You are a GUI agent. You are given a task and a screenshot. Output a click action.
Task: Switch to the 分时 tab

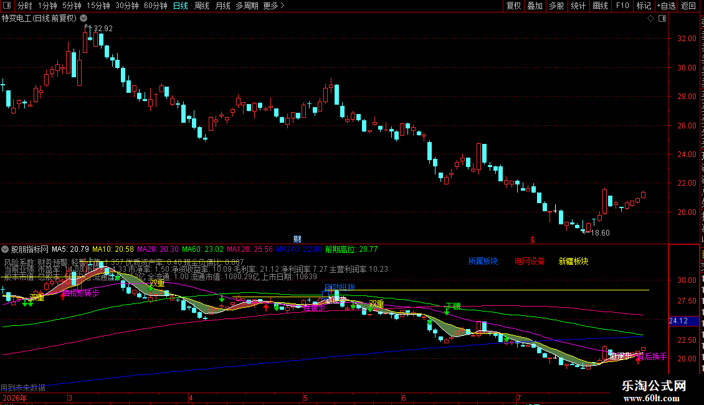tap(25, 6)
